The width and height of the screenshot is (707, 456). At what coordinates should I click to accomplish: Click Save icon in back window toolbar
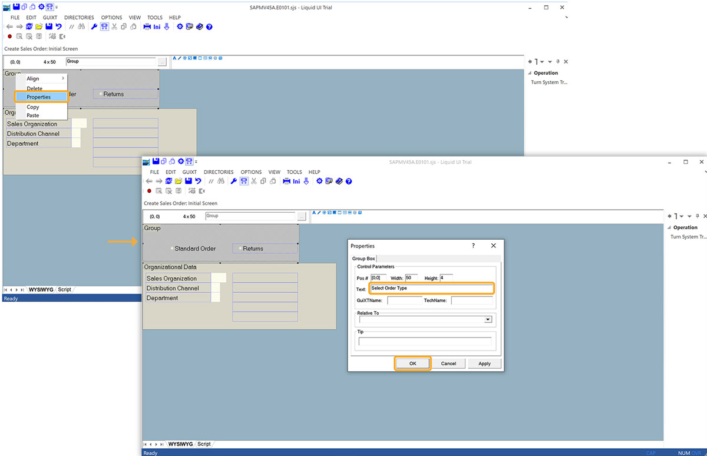point(49,27)
